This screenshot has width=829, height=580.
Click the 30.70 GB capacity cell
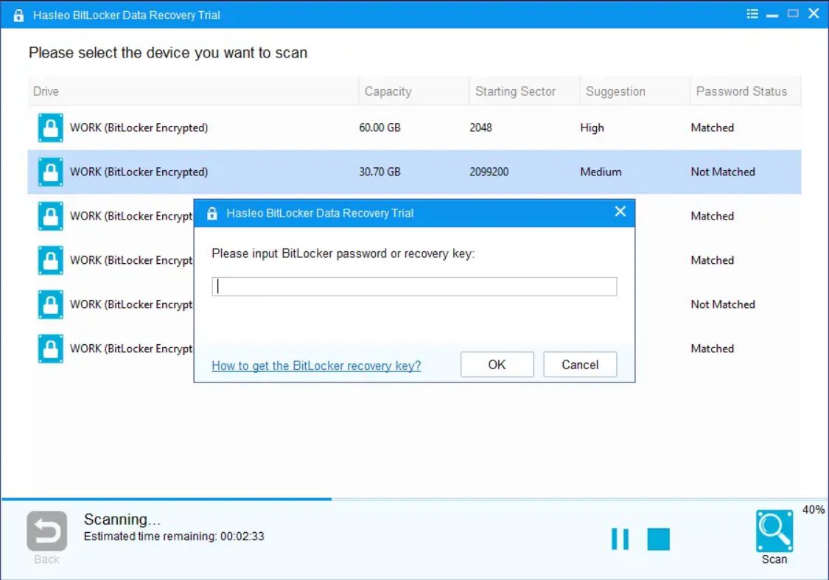point(379,172)
